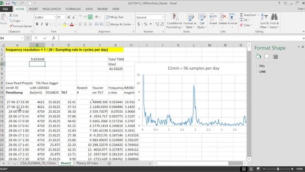Click the Copy icon
This screenshot has height=172, width=305.
pyautogui.click(x=11, y=21)
